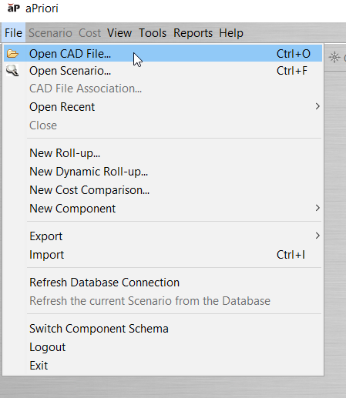Image resolution: width=346 pixels, height=398 pixels.
Task: Click the magnifier icon beside Open Scenario
Action: pyautogui.click(x=12, y=71)
